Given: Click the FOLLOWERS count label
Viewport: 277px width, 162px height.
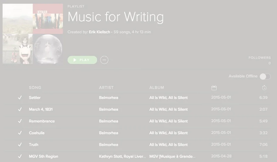Looking at the screenshot, I should click(x=259, y=58).
